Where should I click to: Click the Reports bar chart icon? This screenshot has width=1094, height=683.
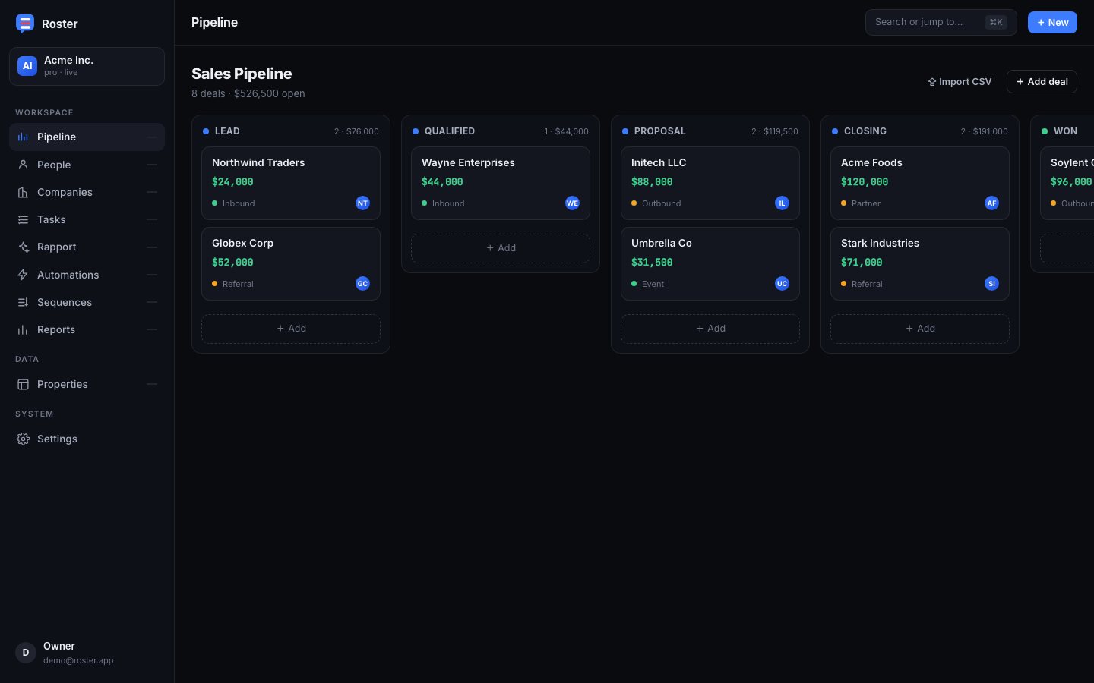(x=23, y=329)
